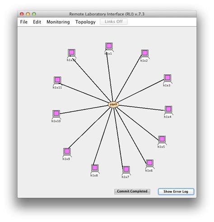Click the h1x10 label text
The width and height of the screenshot is (214, 222).
pos(56,121)
